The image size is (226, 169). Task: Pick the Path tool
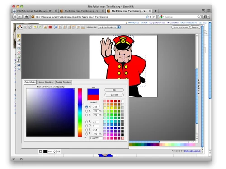click(19, 57)
